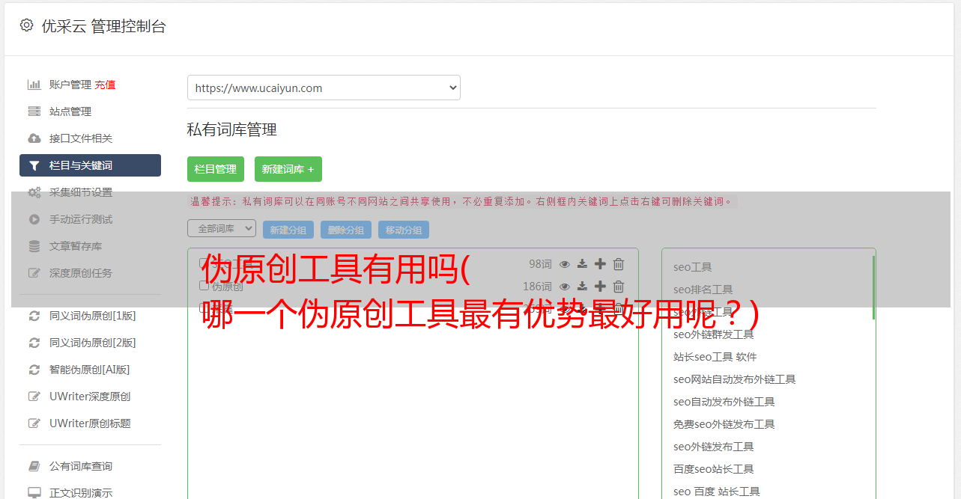The width and height of the screenshot is (961, 499).
Task: Select keyword seo 百度 站长工具
Action: 717,492
